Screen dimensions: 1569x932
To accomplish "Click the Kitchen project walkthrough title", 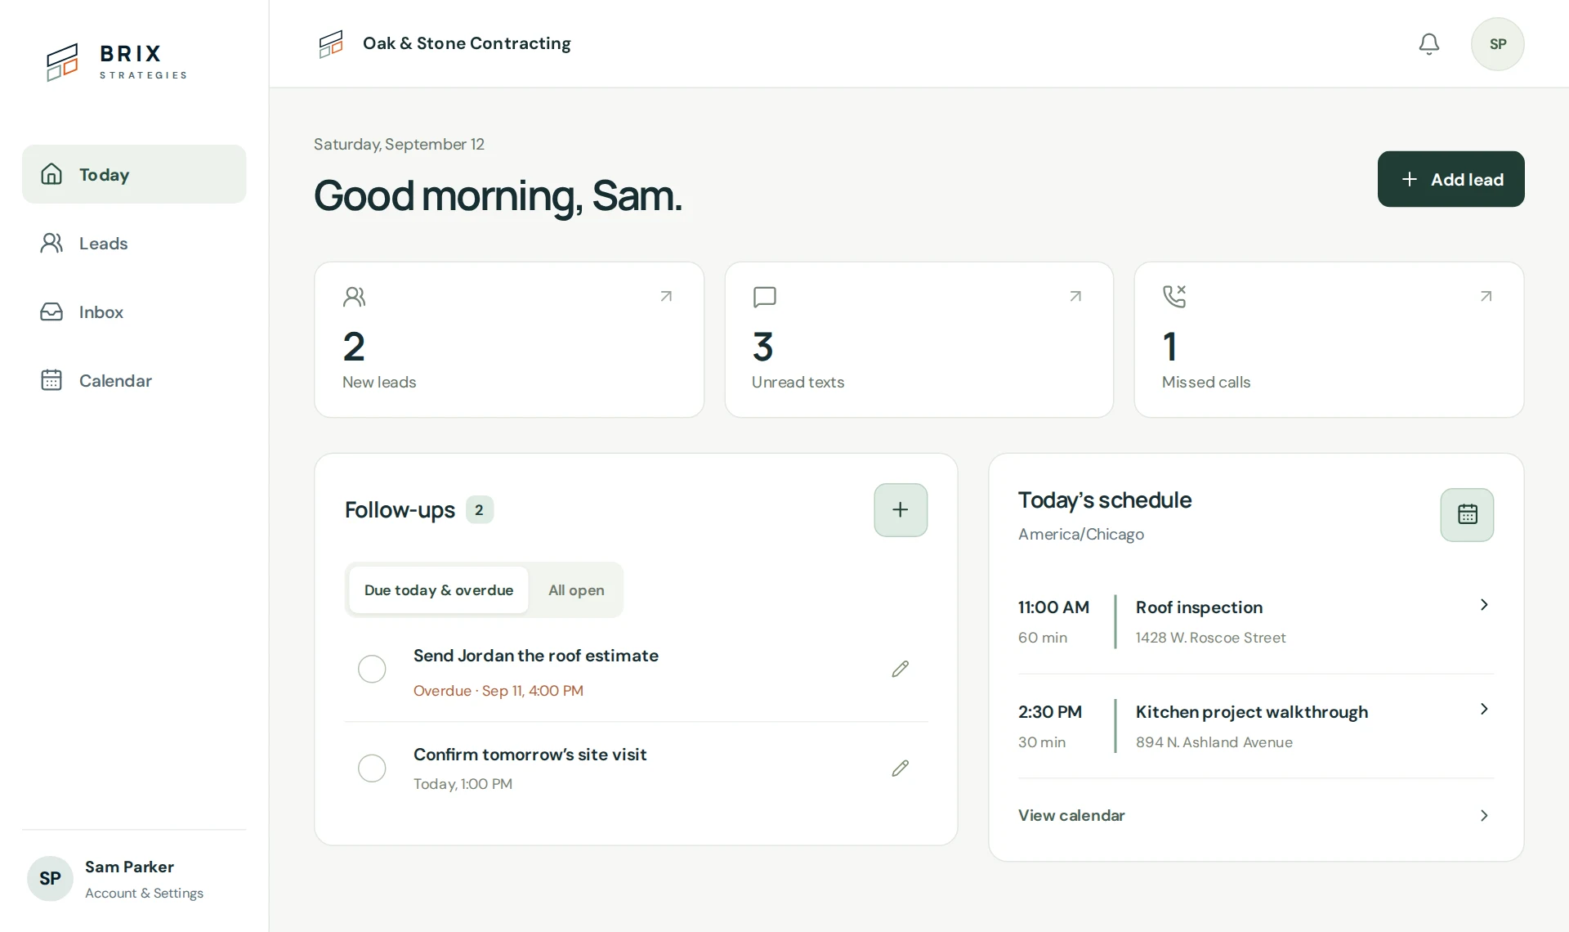I will click(x=1252, y=712).
